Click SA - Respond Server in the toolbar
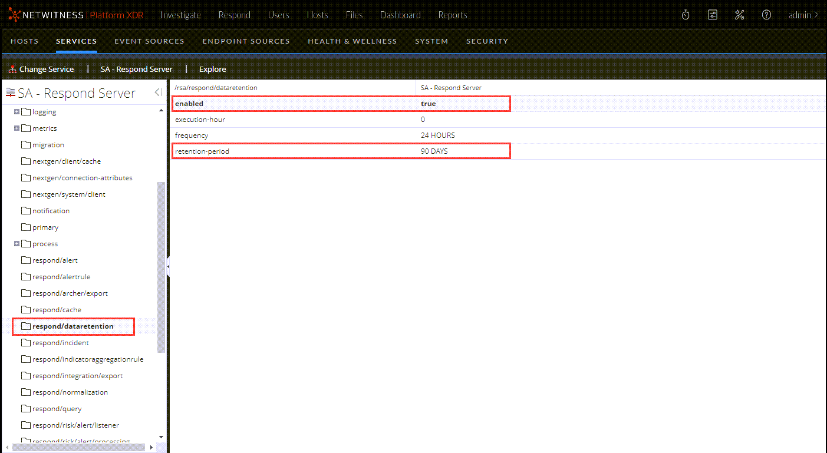The height and width of the screenshot is (453, 827). [x=137, y=69]
